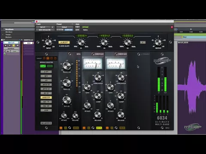Select target band 2 button
The image size is (206, 154).
point(48,58)
